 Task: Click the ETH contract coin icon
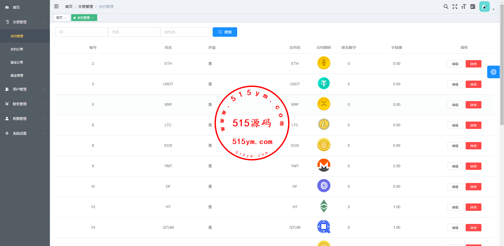tap(324, 63)
